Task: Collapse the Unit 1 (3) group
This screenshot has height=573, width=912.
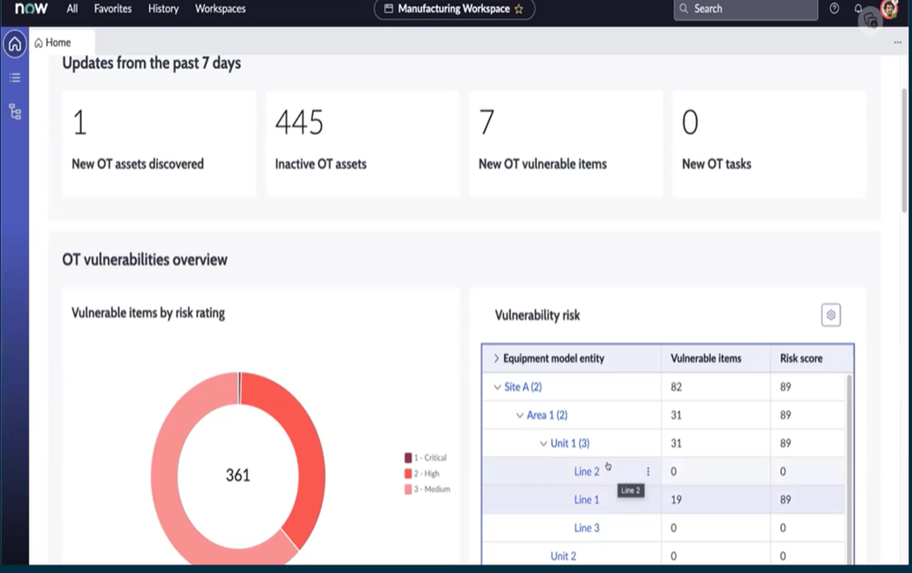Action: point(543,443)
